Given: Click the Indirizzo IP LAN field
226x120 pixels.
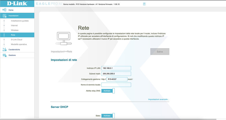Looking at the screenshot, I should pos(116,68).
